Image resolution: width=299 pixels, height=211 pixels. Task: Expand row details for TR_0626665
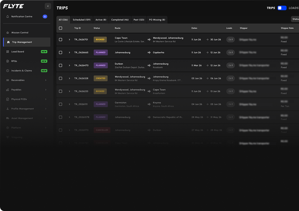click(69, 52)
